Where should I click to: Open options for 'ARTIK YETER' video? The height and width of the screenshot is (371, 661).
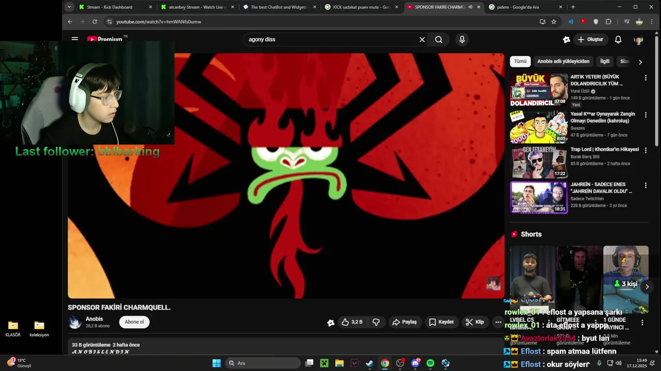click(x=646, y=78)
